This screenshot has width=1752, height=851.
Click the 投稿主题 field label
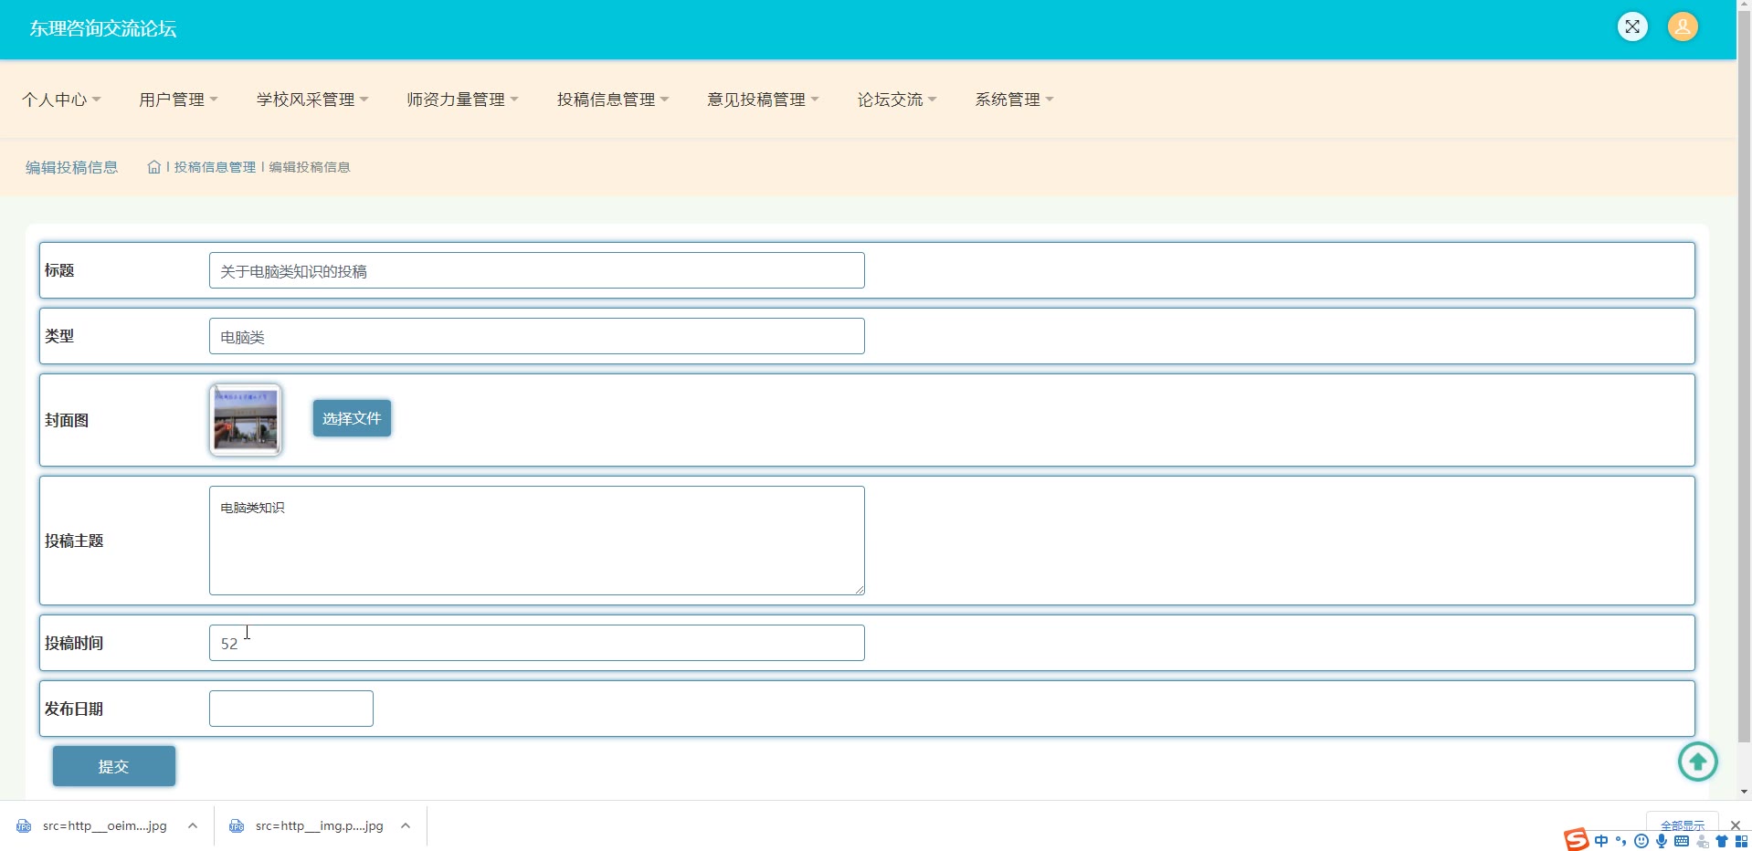pos(74,541)
